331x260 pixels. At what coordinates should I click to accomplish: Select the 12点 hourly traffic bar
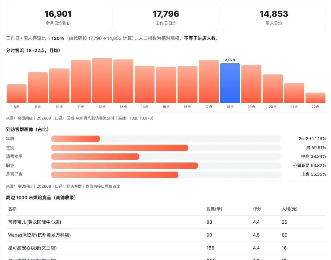(102, 80)
